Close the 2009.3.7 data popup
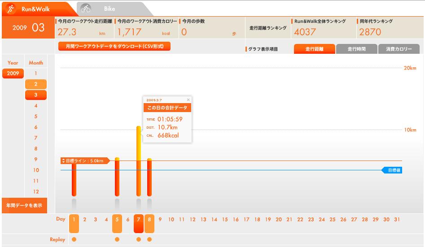 (x=188, y=100)
